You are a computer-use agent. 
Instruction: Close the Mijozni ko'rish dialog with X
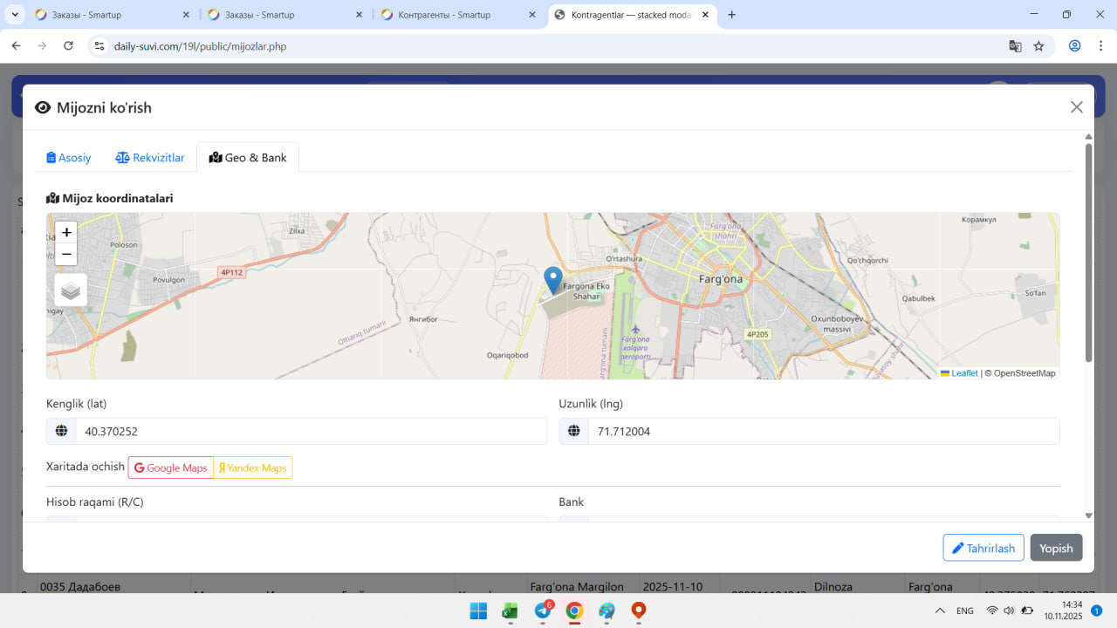point(1076,107)
